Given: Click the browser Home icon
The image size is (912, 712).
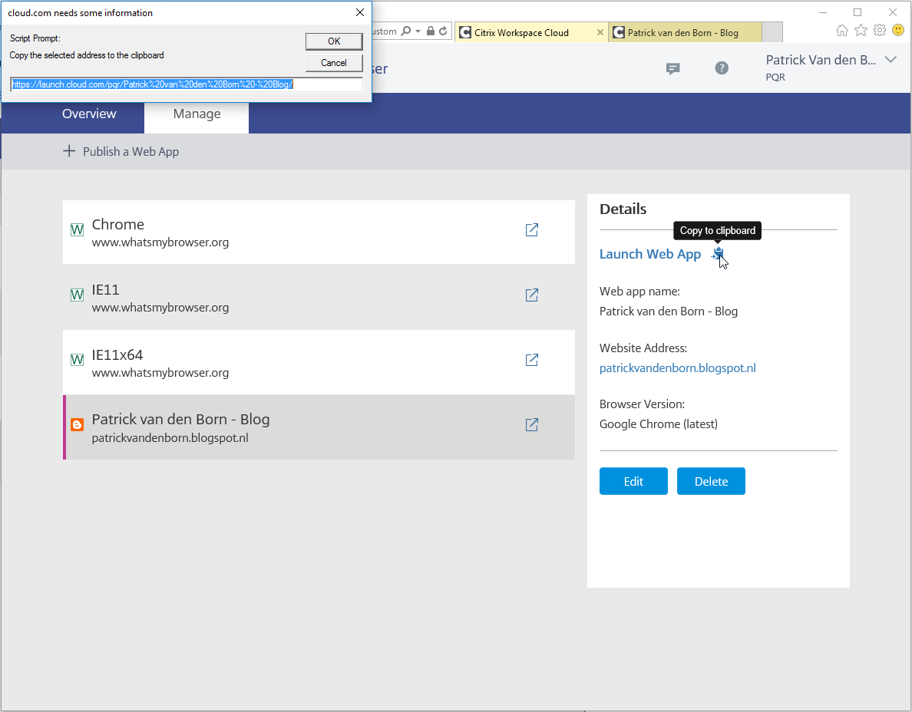Looking at the screenshot, I should tap(841, 31).
